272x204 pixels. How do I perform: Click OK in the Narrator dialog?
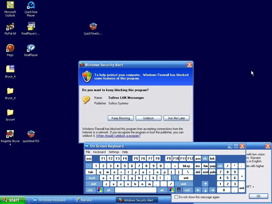[x=258, y=196]
